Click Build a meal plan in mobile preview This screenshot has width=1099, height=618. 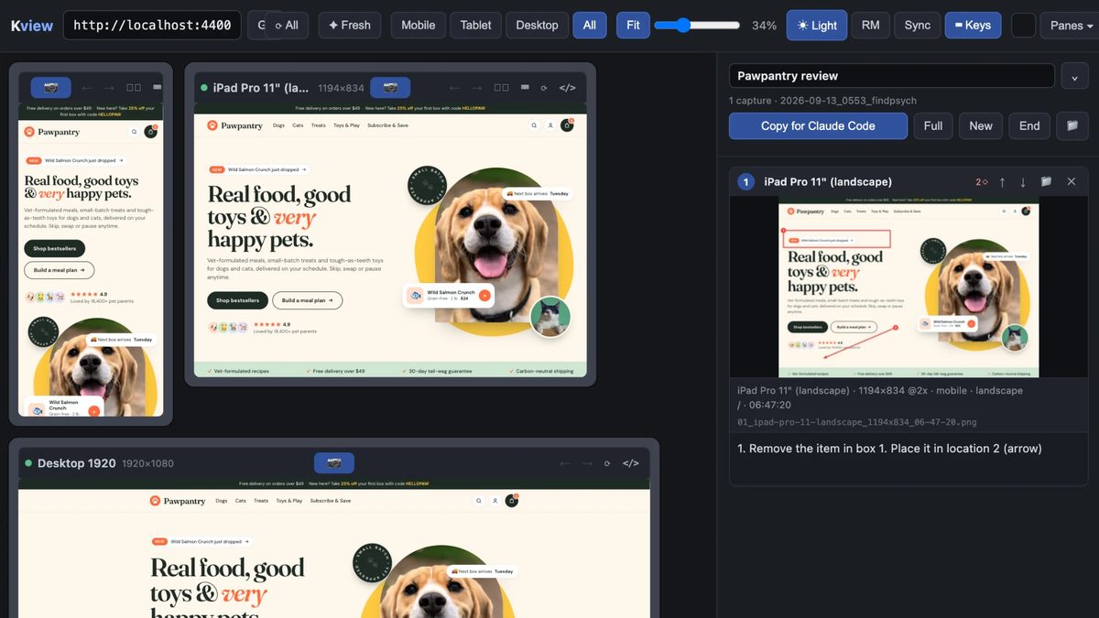[x=59, y=271]
